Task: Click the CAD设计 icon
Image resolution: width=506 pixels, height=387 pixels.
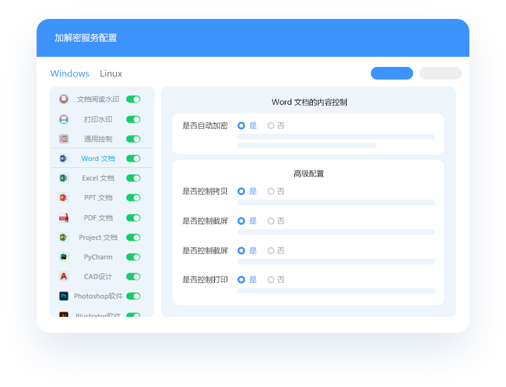Action: (63, 277)
